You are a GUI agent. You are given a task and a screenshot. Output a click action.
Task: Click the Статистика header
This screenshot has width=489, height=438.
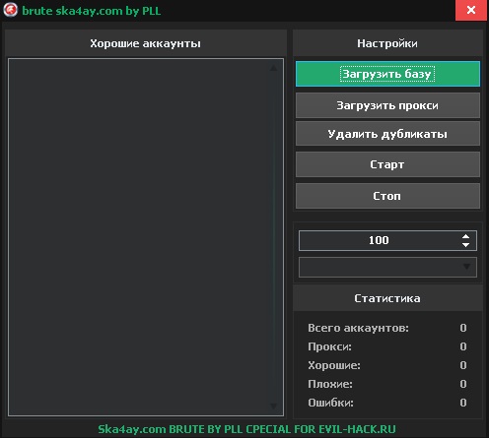point(387,298)
